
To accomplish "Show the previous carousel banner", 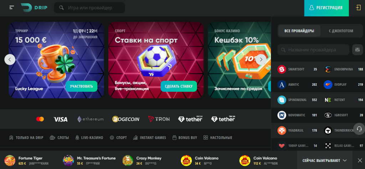I will coord(10,59).
